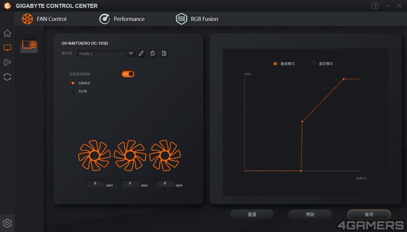Click the second fan rpm field

tap(130, 183)
